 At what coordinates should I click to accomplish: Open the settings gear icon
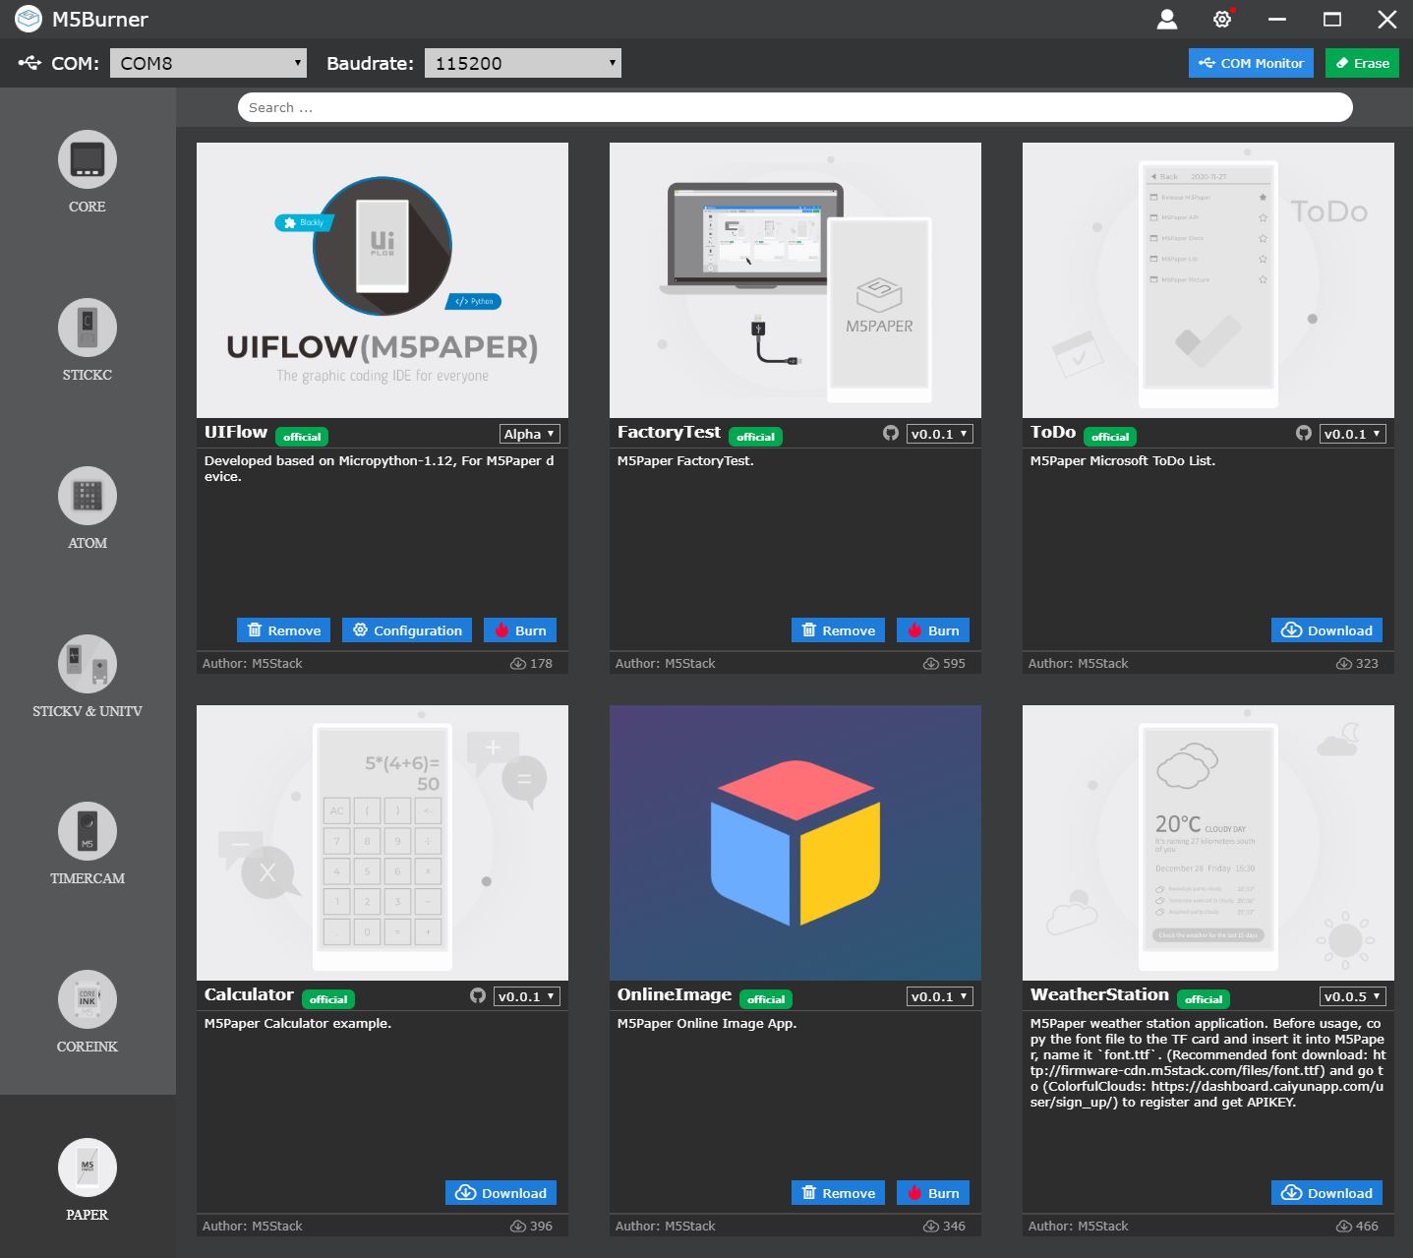(x=1222, y=19)
